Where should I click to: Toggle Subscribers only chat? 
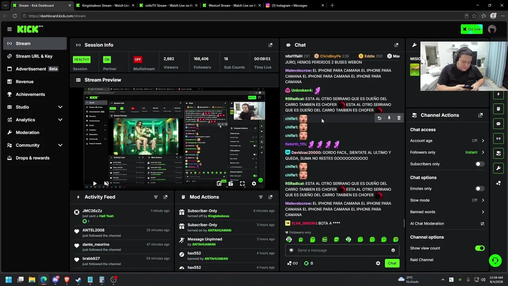[x=480, y=164]
